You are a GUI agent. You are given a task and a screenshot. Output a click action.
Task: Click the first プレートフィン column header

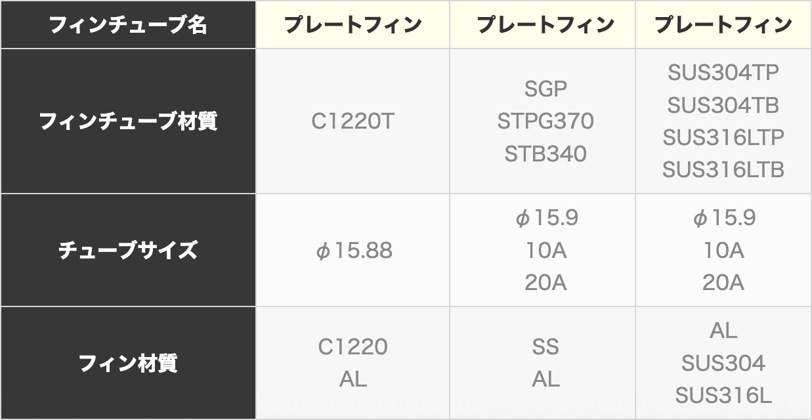(353, 24)
